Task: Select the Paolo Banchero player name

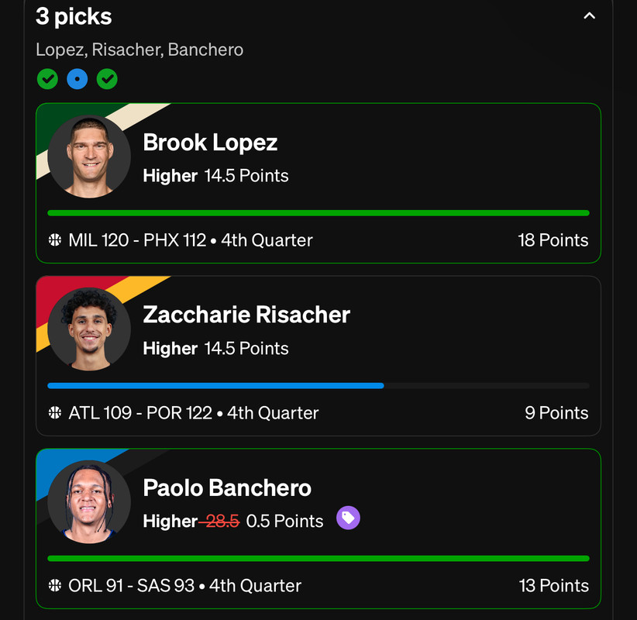Action: click(227, 487)
